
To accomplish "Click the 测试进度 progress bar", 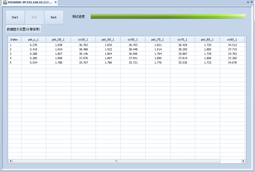I will tap(168, 17).
